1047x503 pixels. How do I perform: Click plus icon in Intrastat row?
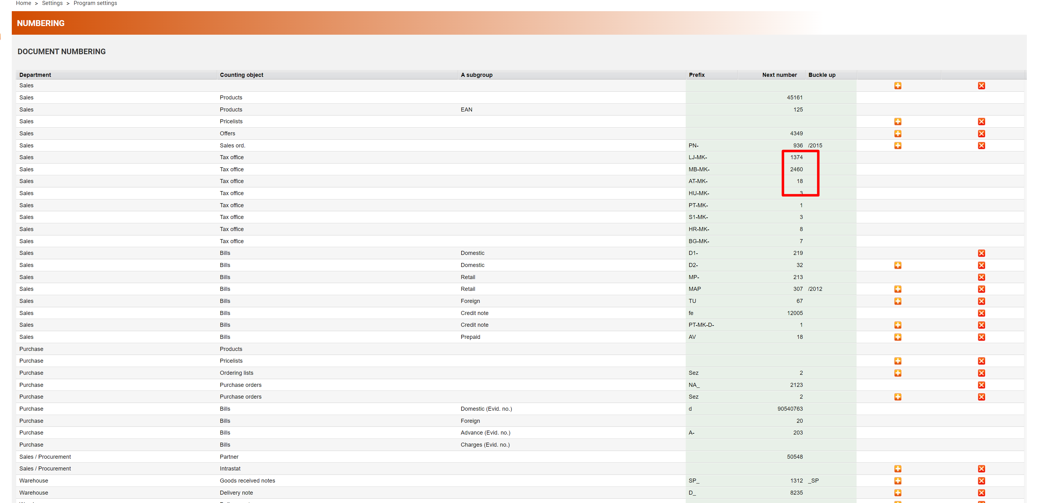point(898,469)
